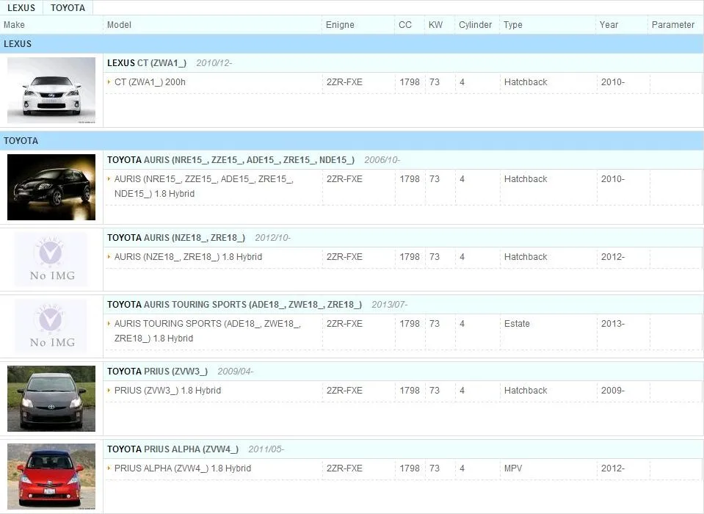
Task: Open the TOYOTA PRIUS ALPHA (ZVW4_) heading link
Action: 173,449
